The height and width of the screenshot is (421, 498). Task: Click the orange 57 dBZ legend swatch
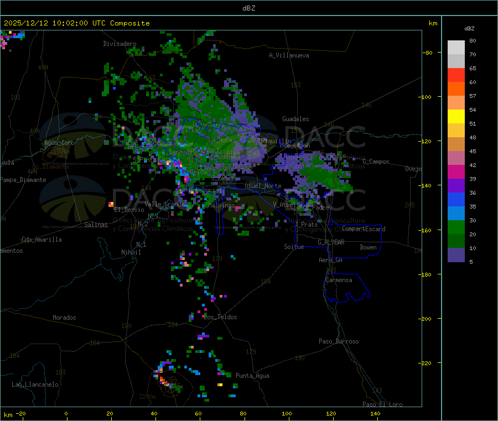pyautogui.click(x=456, y=89)
